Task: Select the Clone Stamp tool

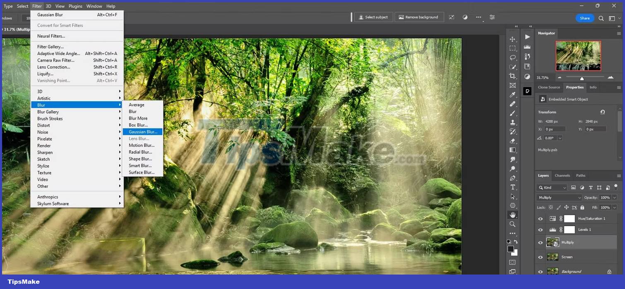Action: [x=513, y=122]
